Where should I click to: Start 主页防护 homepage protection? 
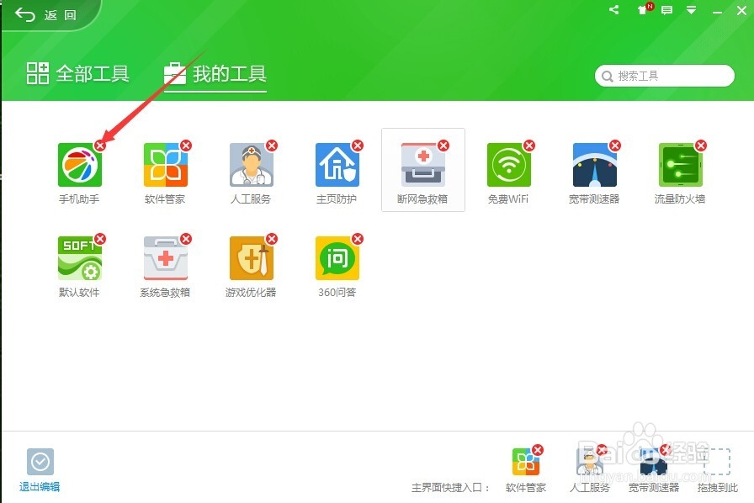tap(337, 167)
